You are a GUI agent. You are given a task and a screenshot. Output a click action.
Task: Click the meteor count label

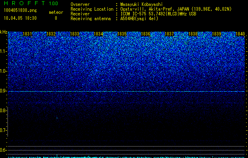pyautogui.click(x=56, y=12)
